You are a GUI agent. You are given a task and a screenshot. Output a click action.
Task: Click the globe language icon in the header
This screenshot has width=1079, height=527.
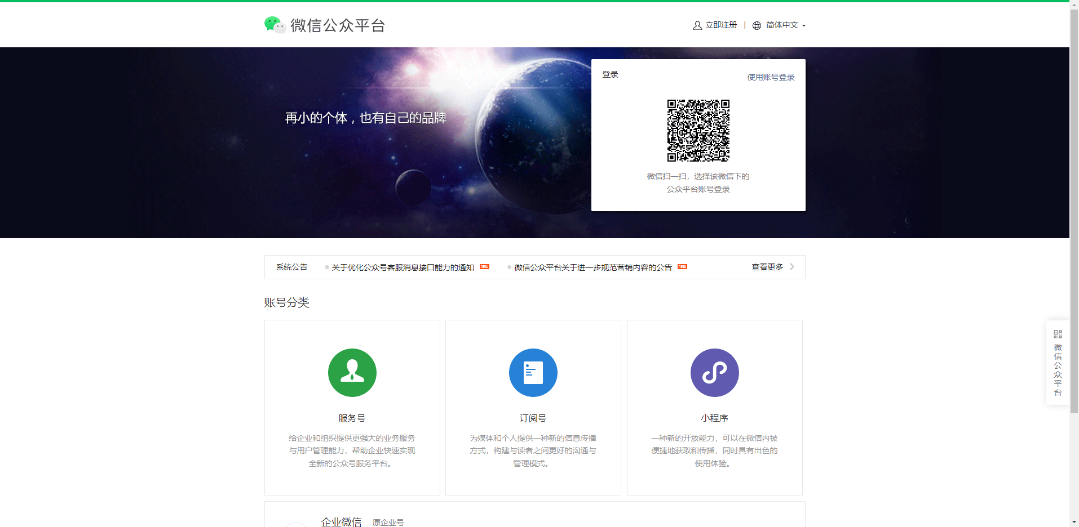(756, 25)
